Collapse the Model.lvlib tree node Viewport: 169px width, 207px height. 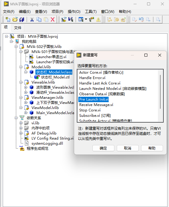(x=21, y=67)
